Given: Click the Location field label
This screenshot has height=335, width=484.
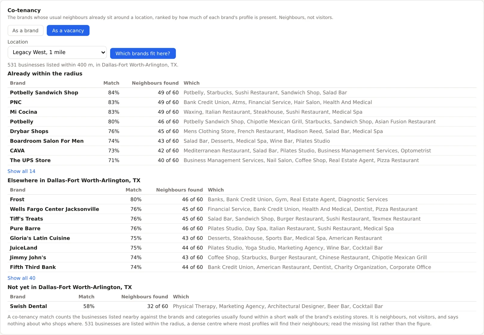Looking at the screenshot, I should pyautogui.click(x=18, y=42).
